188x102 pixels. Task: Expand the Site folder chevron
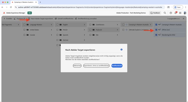pos(117,35)
